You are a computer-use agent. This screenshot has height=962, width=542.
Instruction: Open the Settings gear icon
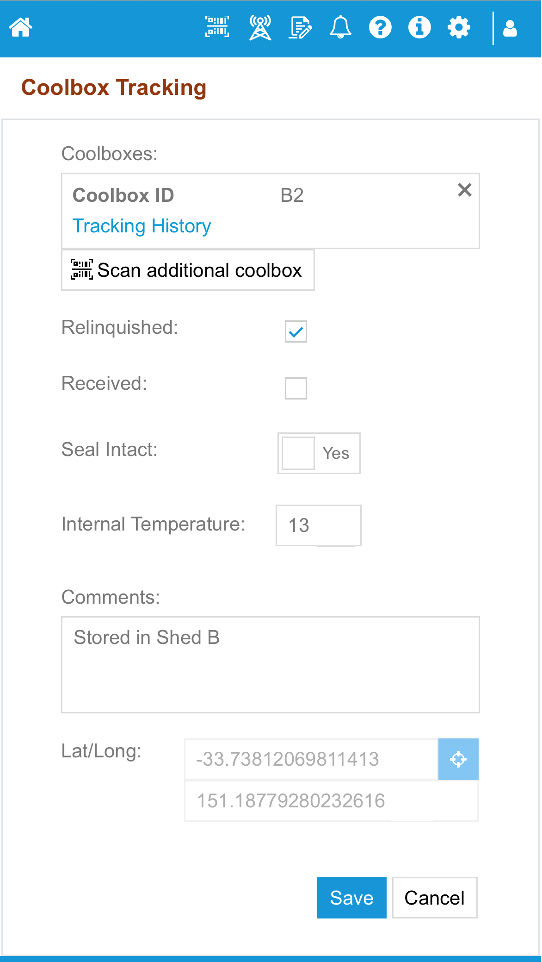[458, 28]
